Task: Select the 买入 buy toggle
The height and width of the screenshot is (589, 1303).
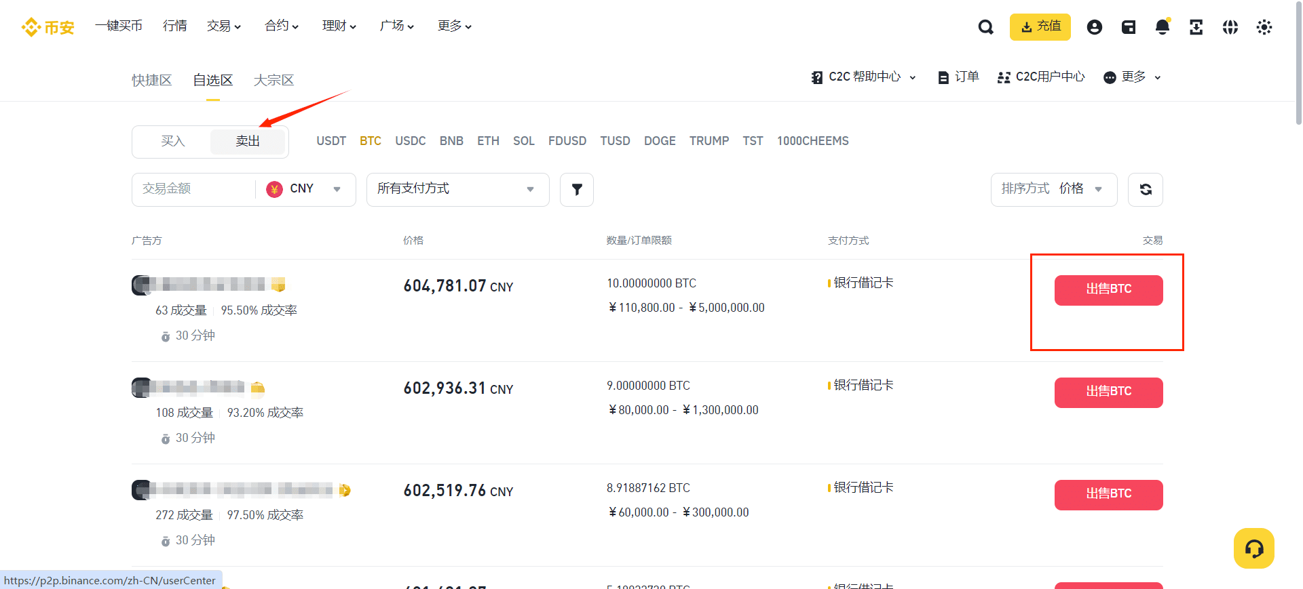Action: (x=173, y=141)
